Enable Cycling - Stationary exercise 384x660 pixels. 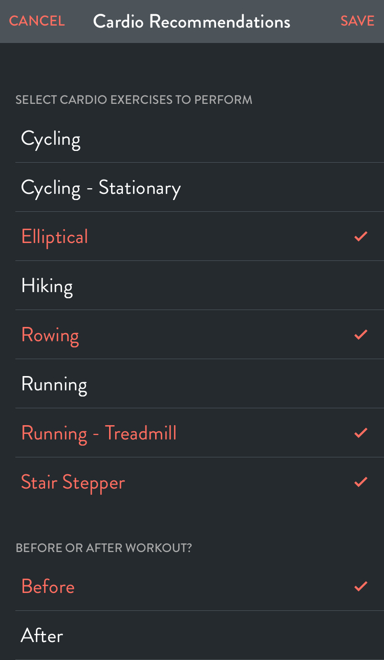coord(101,188)
